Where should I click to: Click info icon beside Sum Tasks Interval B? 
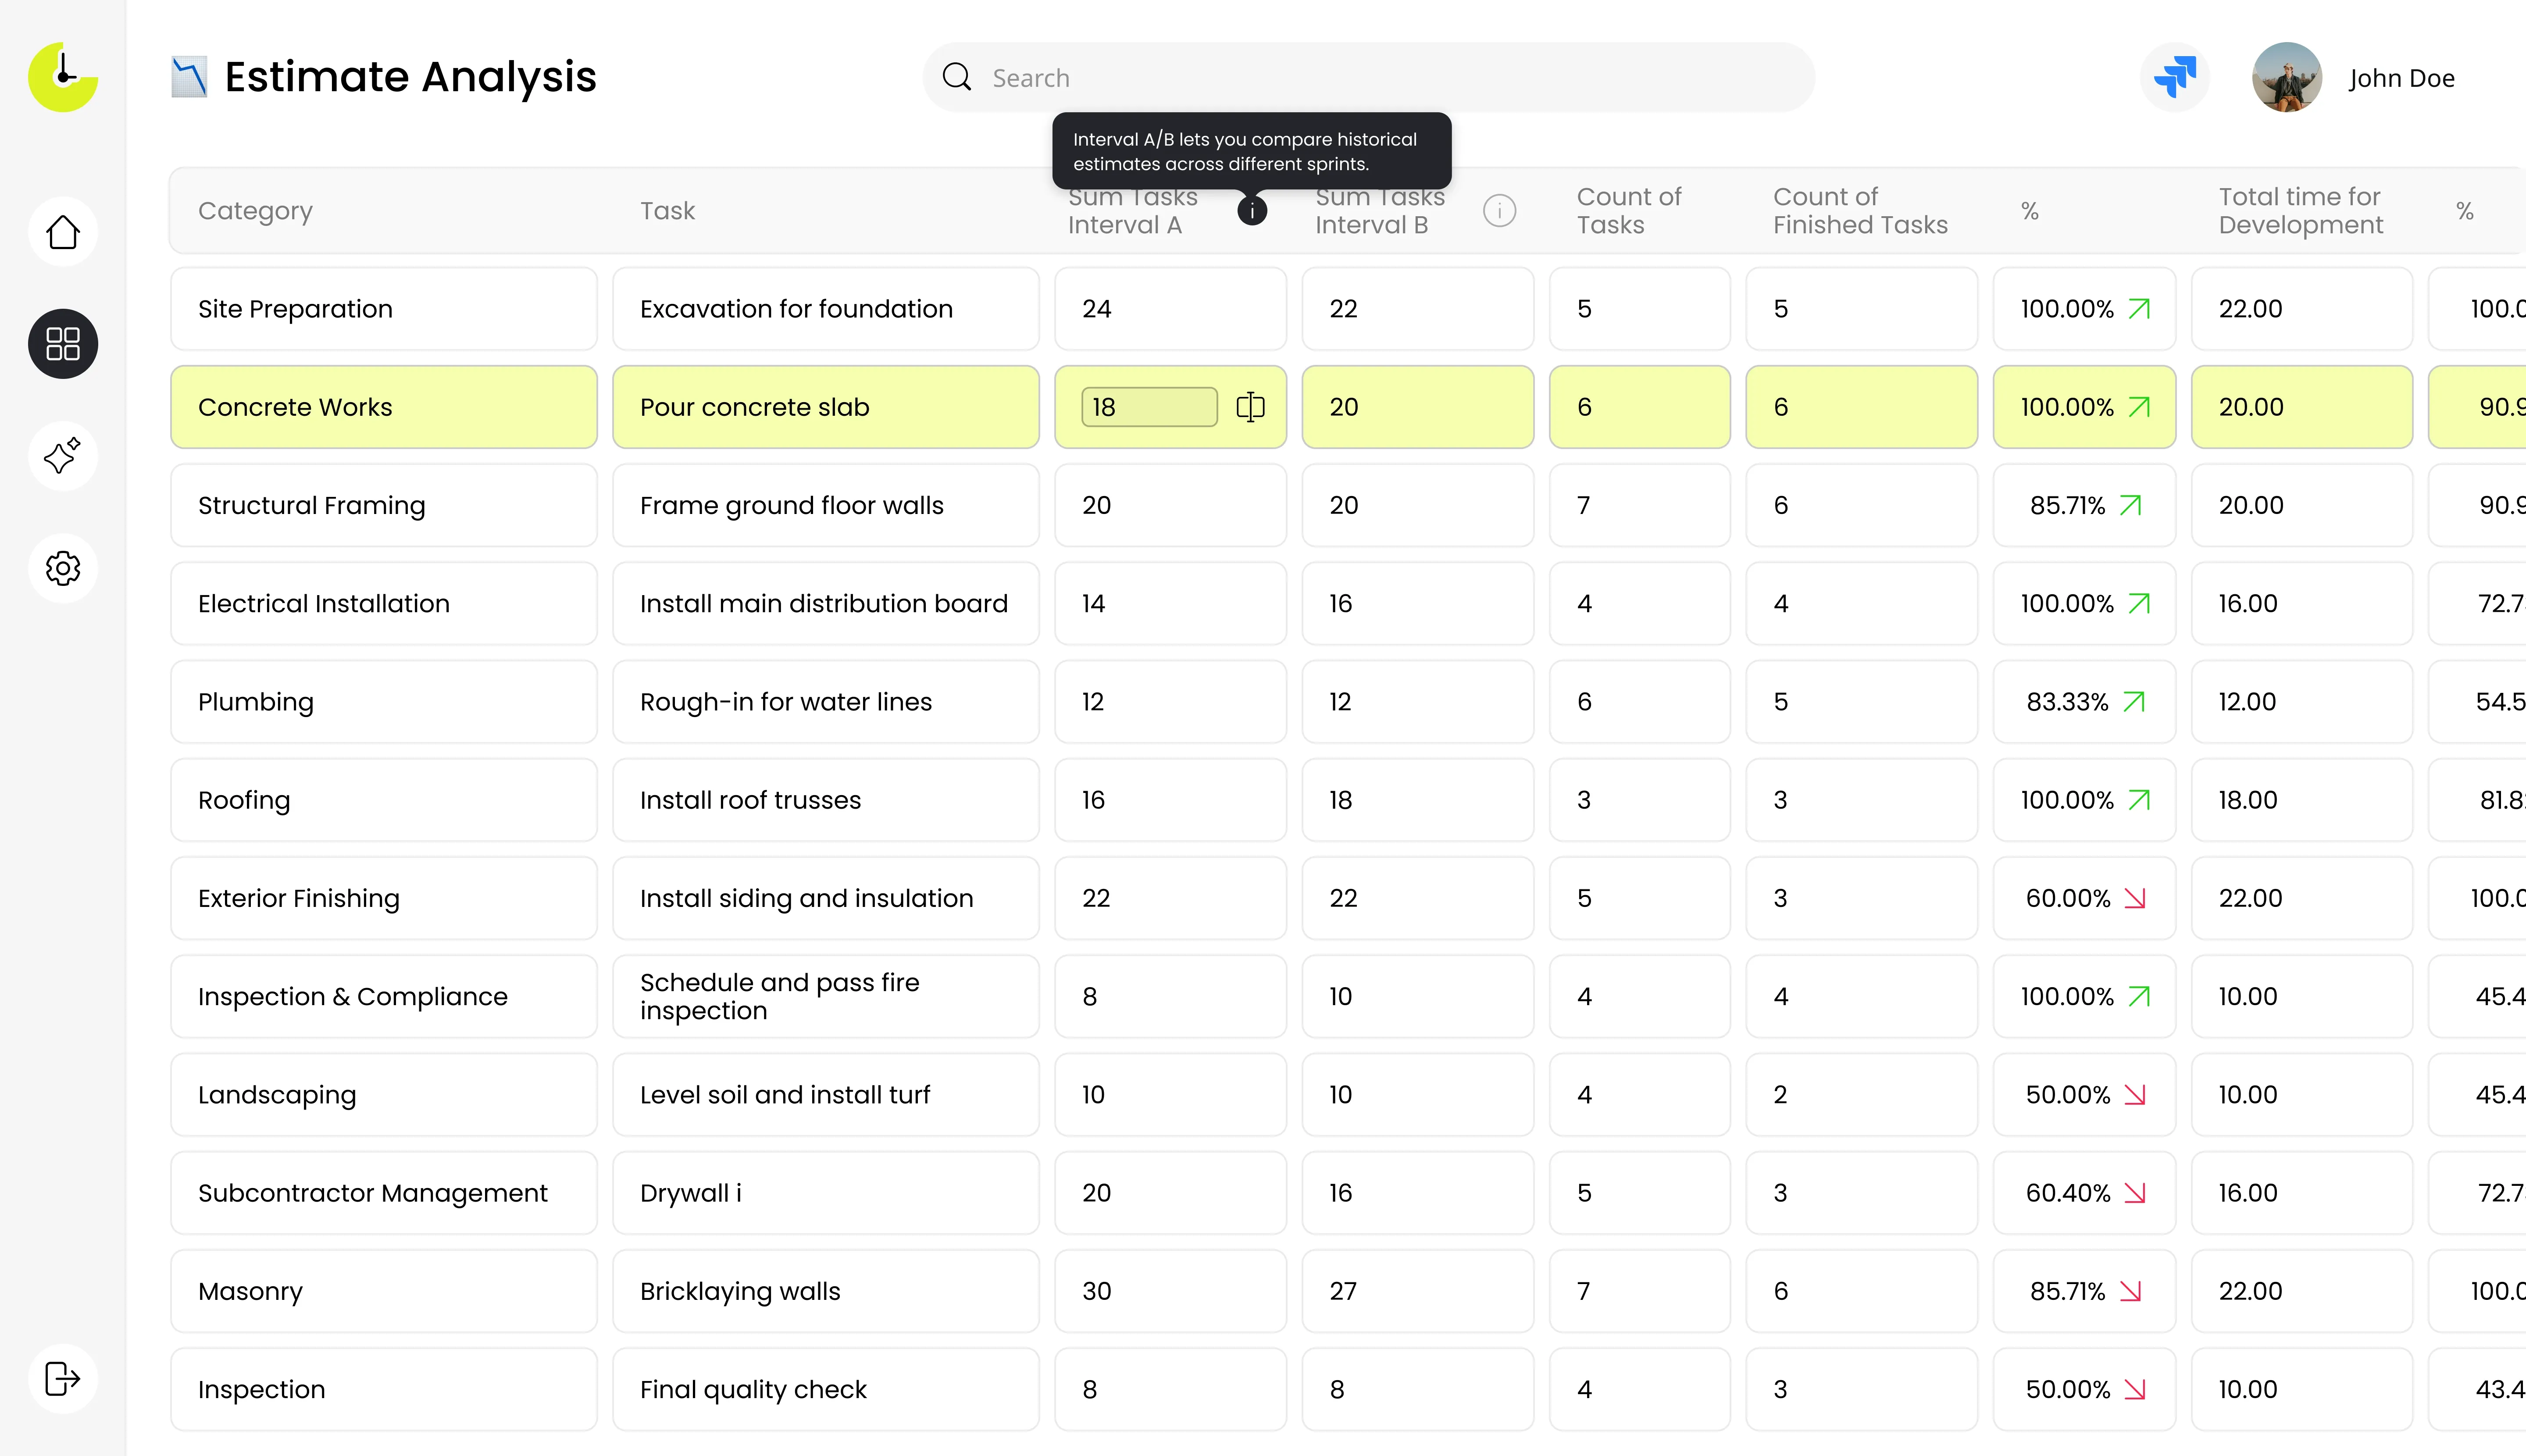point(1499,211)
